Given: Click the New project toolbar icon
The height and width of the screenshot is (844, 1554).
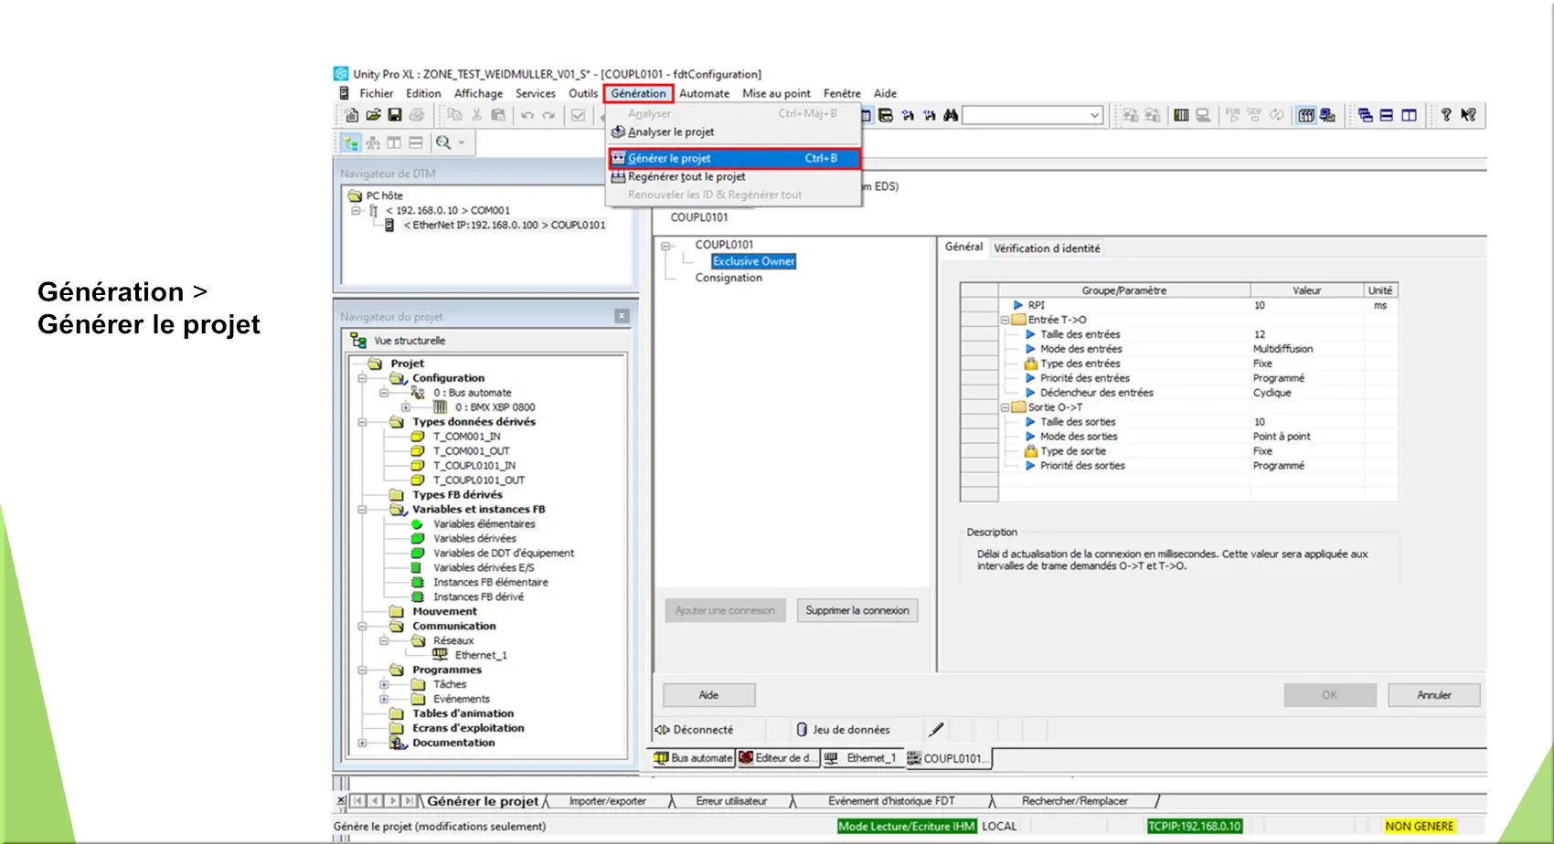Looking at the screenshot, I should (351, 115).
